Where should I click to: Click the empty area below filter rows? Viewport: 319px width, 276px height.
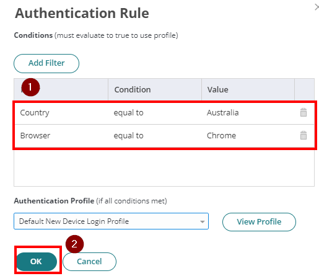[x=164, y=167]
